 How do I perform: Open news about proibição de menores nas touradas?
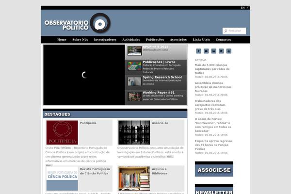click(x=213, y=87)
